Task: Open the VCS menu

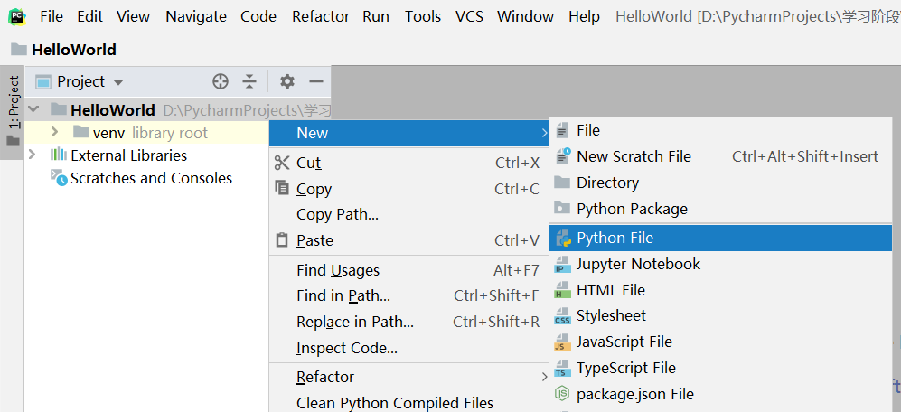Action: click(469, 16)
